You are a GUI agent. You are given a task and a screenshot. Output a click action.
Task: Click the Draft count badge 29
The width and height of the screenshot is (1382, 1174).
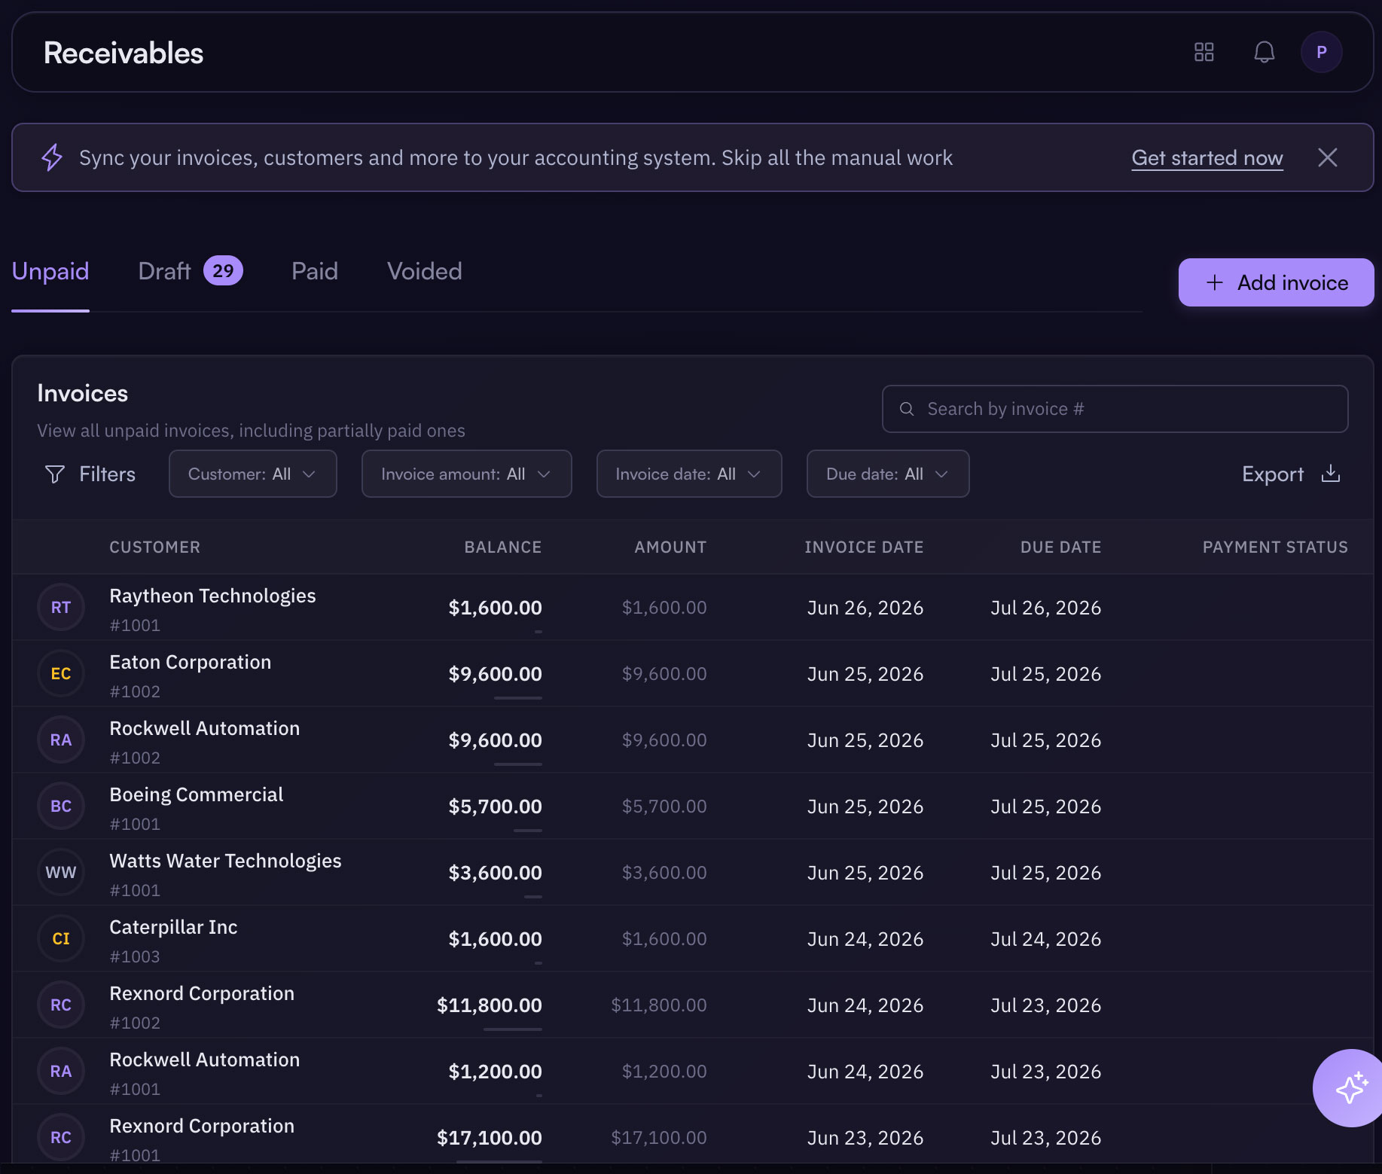point(223,271)
